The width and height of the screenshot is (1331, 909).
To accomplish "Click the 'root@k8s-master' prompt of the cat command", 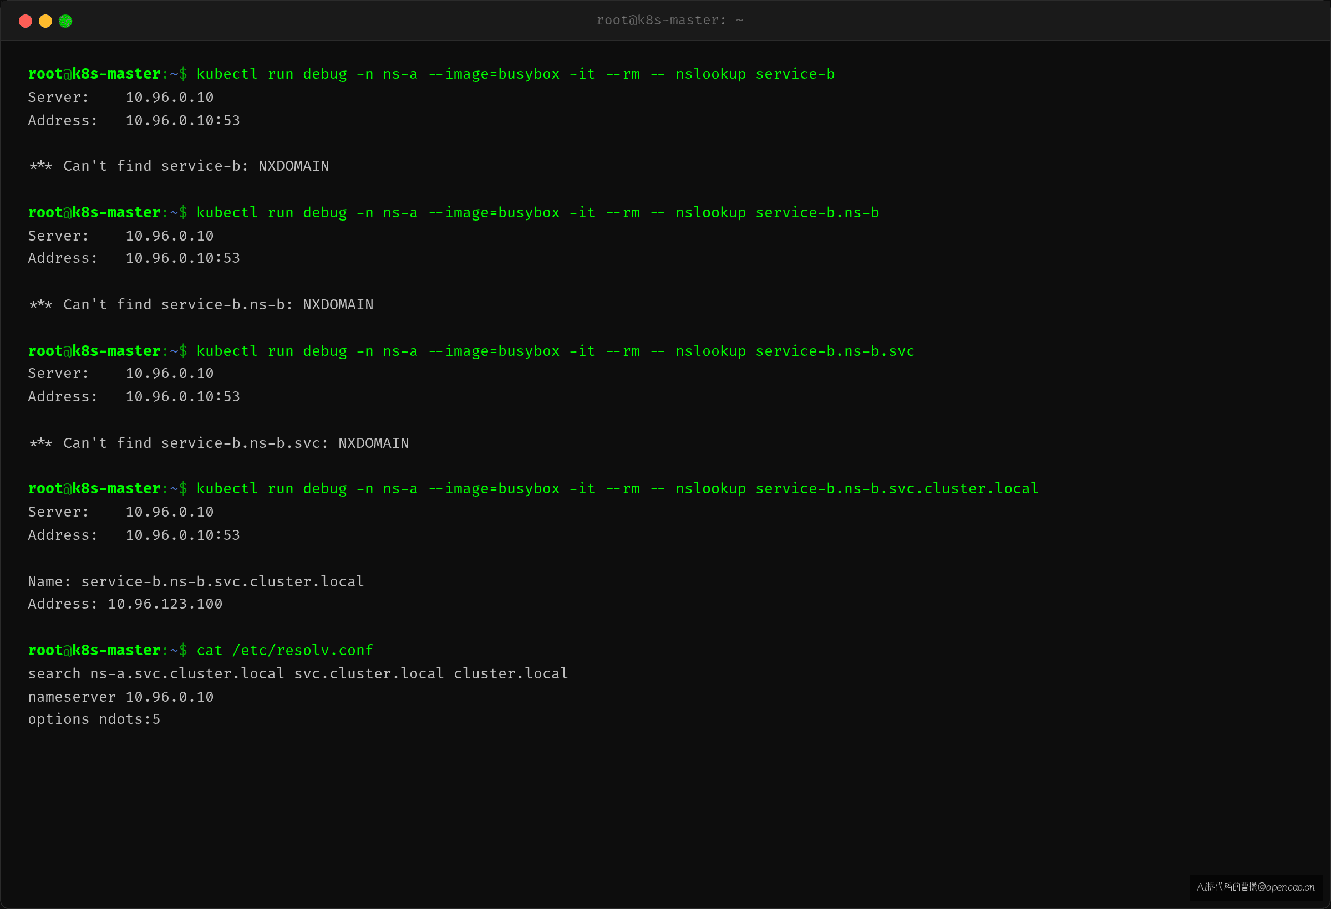I will (94, 651).
